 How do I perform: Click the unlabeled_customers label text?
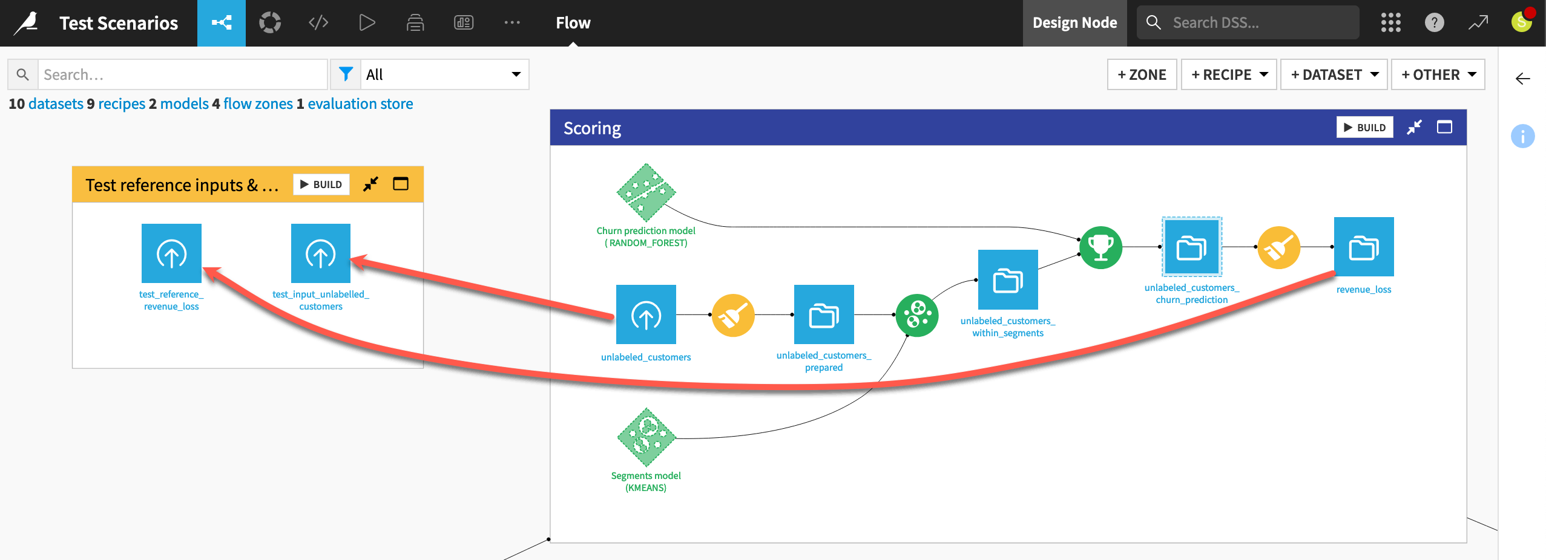pyautogui.click(x=646, y=357)
